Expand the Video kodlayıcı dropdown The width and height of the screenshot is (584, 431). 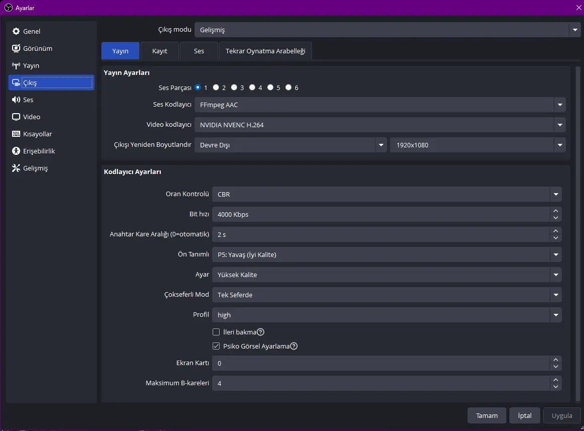pyautogui.click(x=380, y=125)
